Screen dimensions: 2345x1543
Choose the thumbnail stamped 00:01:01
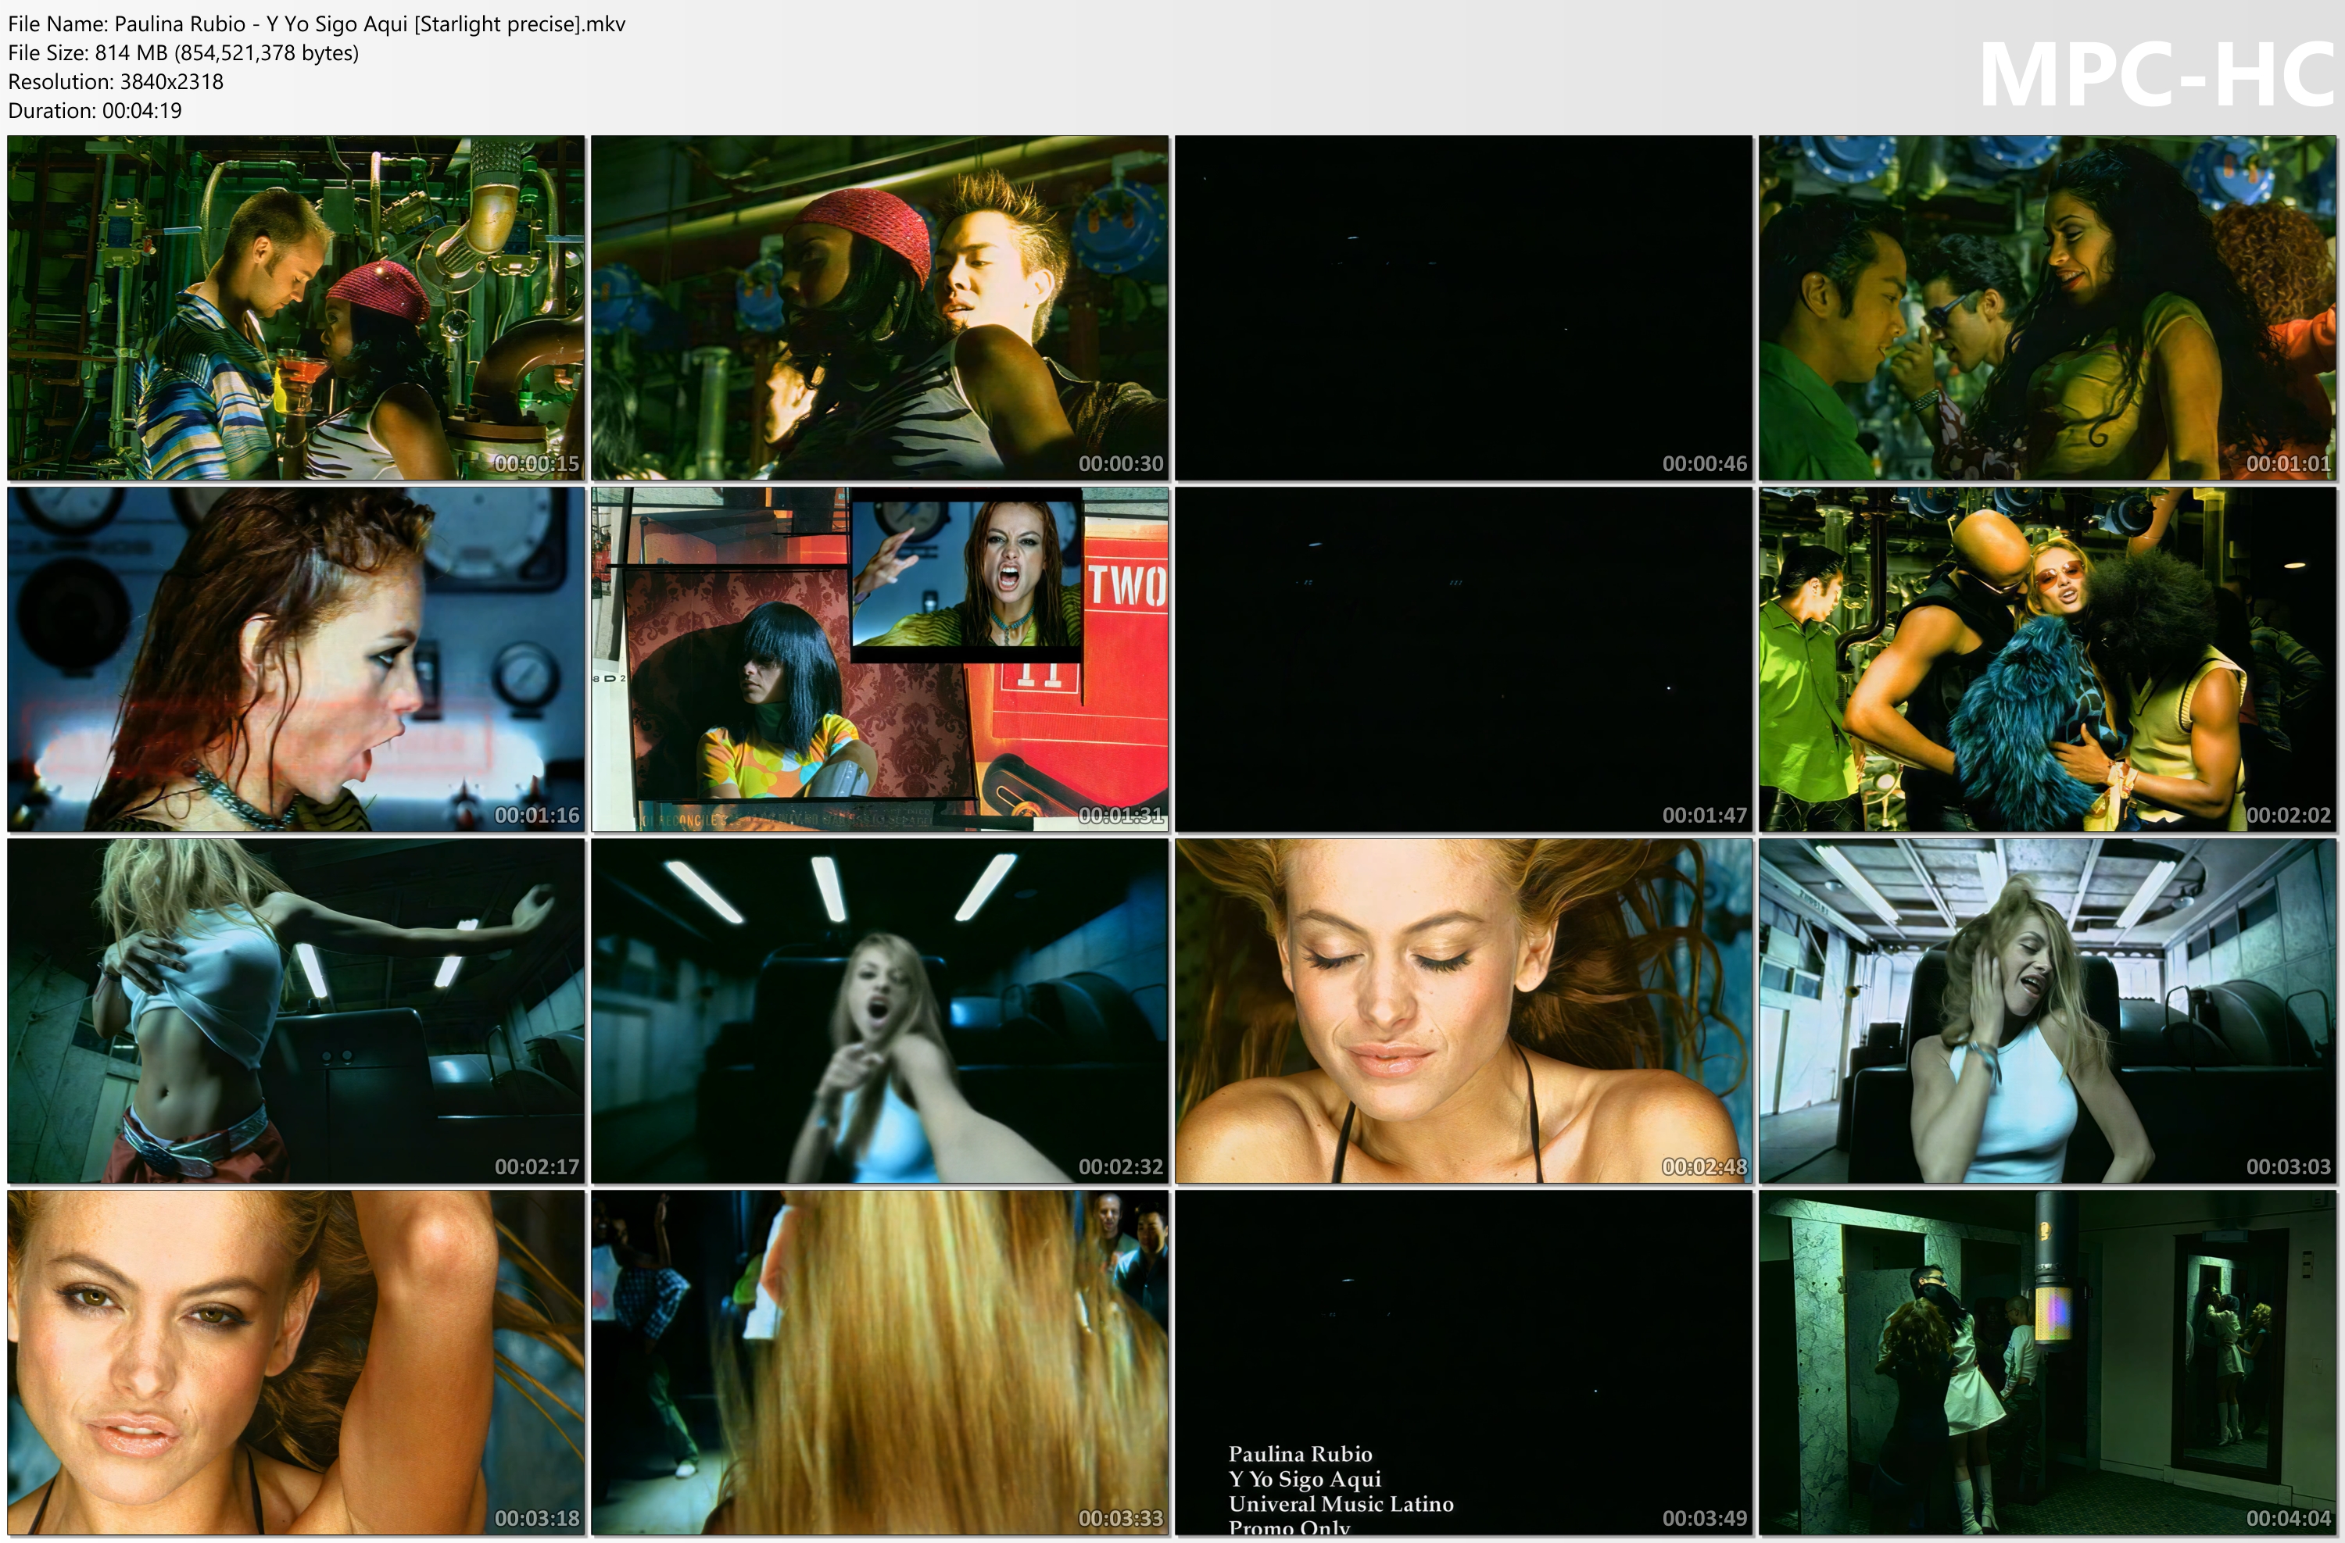click(x=2049, y=308)
